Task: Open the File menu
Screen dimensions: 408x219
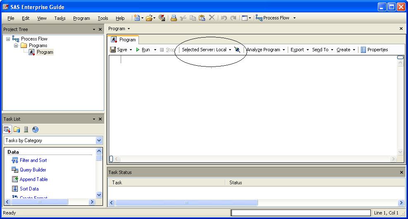Action: (x=11, y=18)
